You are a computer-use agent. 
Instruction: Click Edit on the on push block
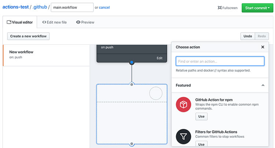click(x=159, y=58)
